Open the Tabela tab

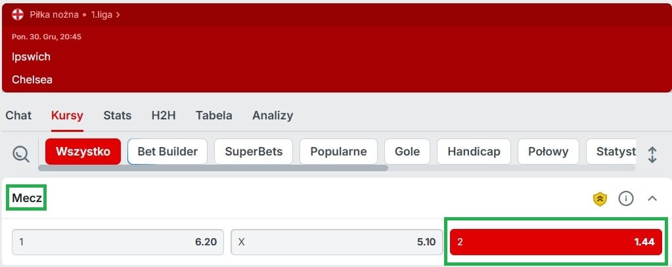pyautogui.click(x=214, y=115)
